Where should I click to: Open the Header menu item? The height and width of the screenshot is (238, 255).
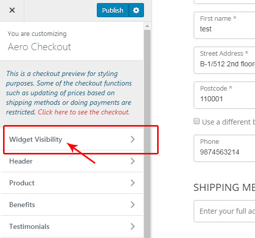click(71, 161)
